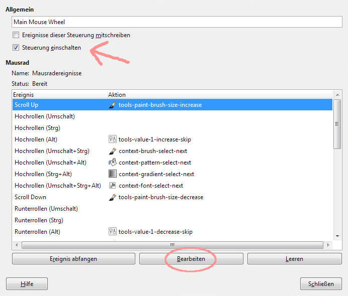Click the vertical scrollbar down arrow

pyautogui.click(x=337, y=236)
